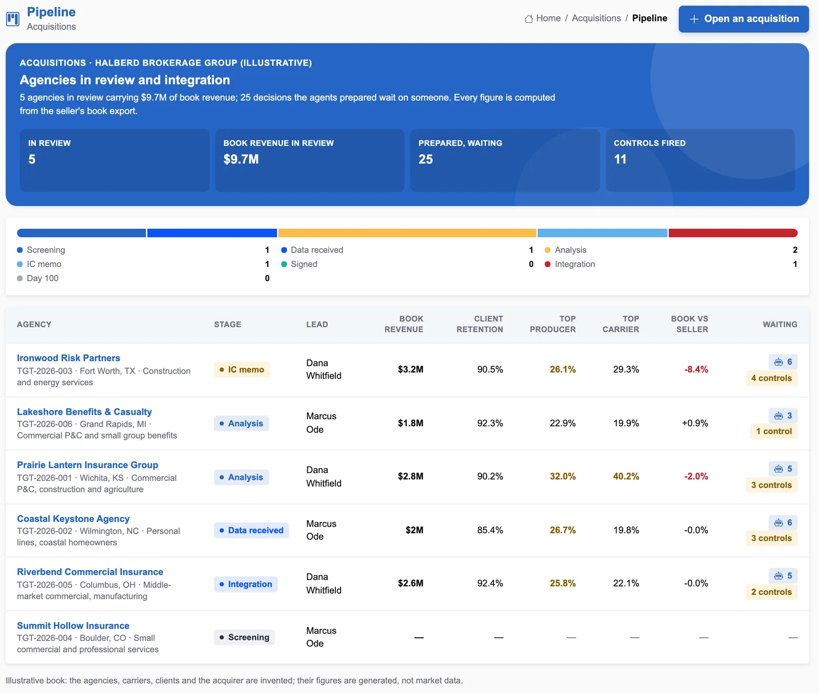
Task: Click the IC memo stage pill for Ironwood
Action: pos(242,370)
